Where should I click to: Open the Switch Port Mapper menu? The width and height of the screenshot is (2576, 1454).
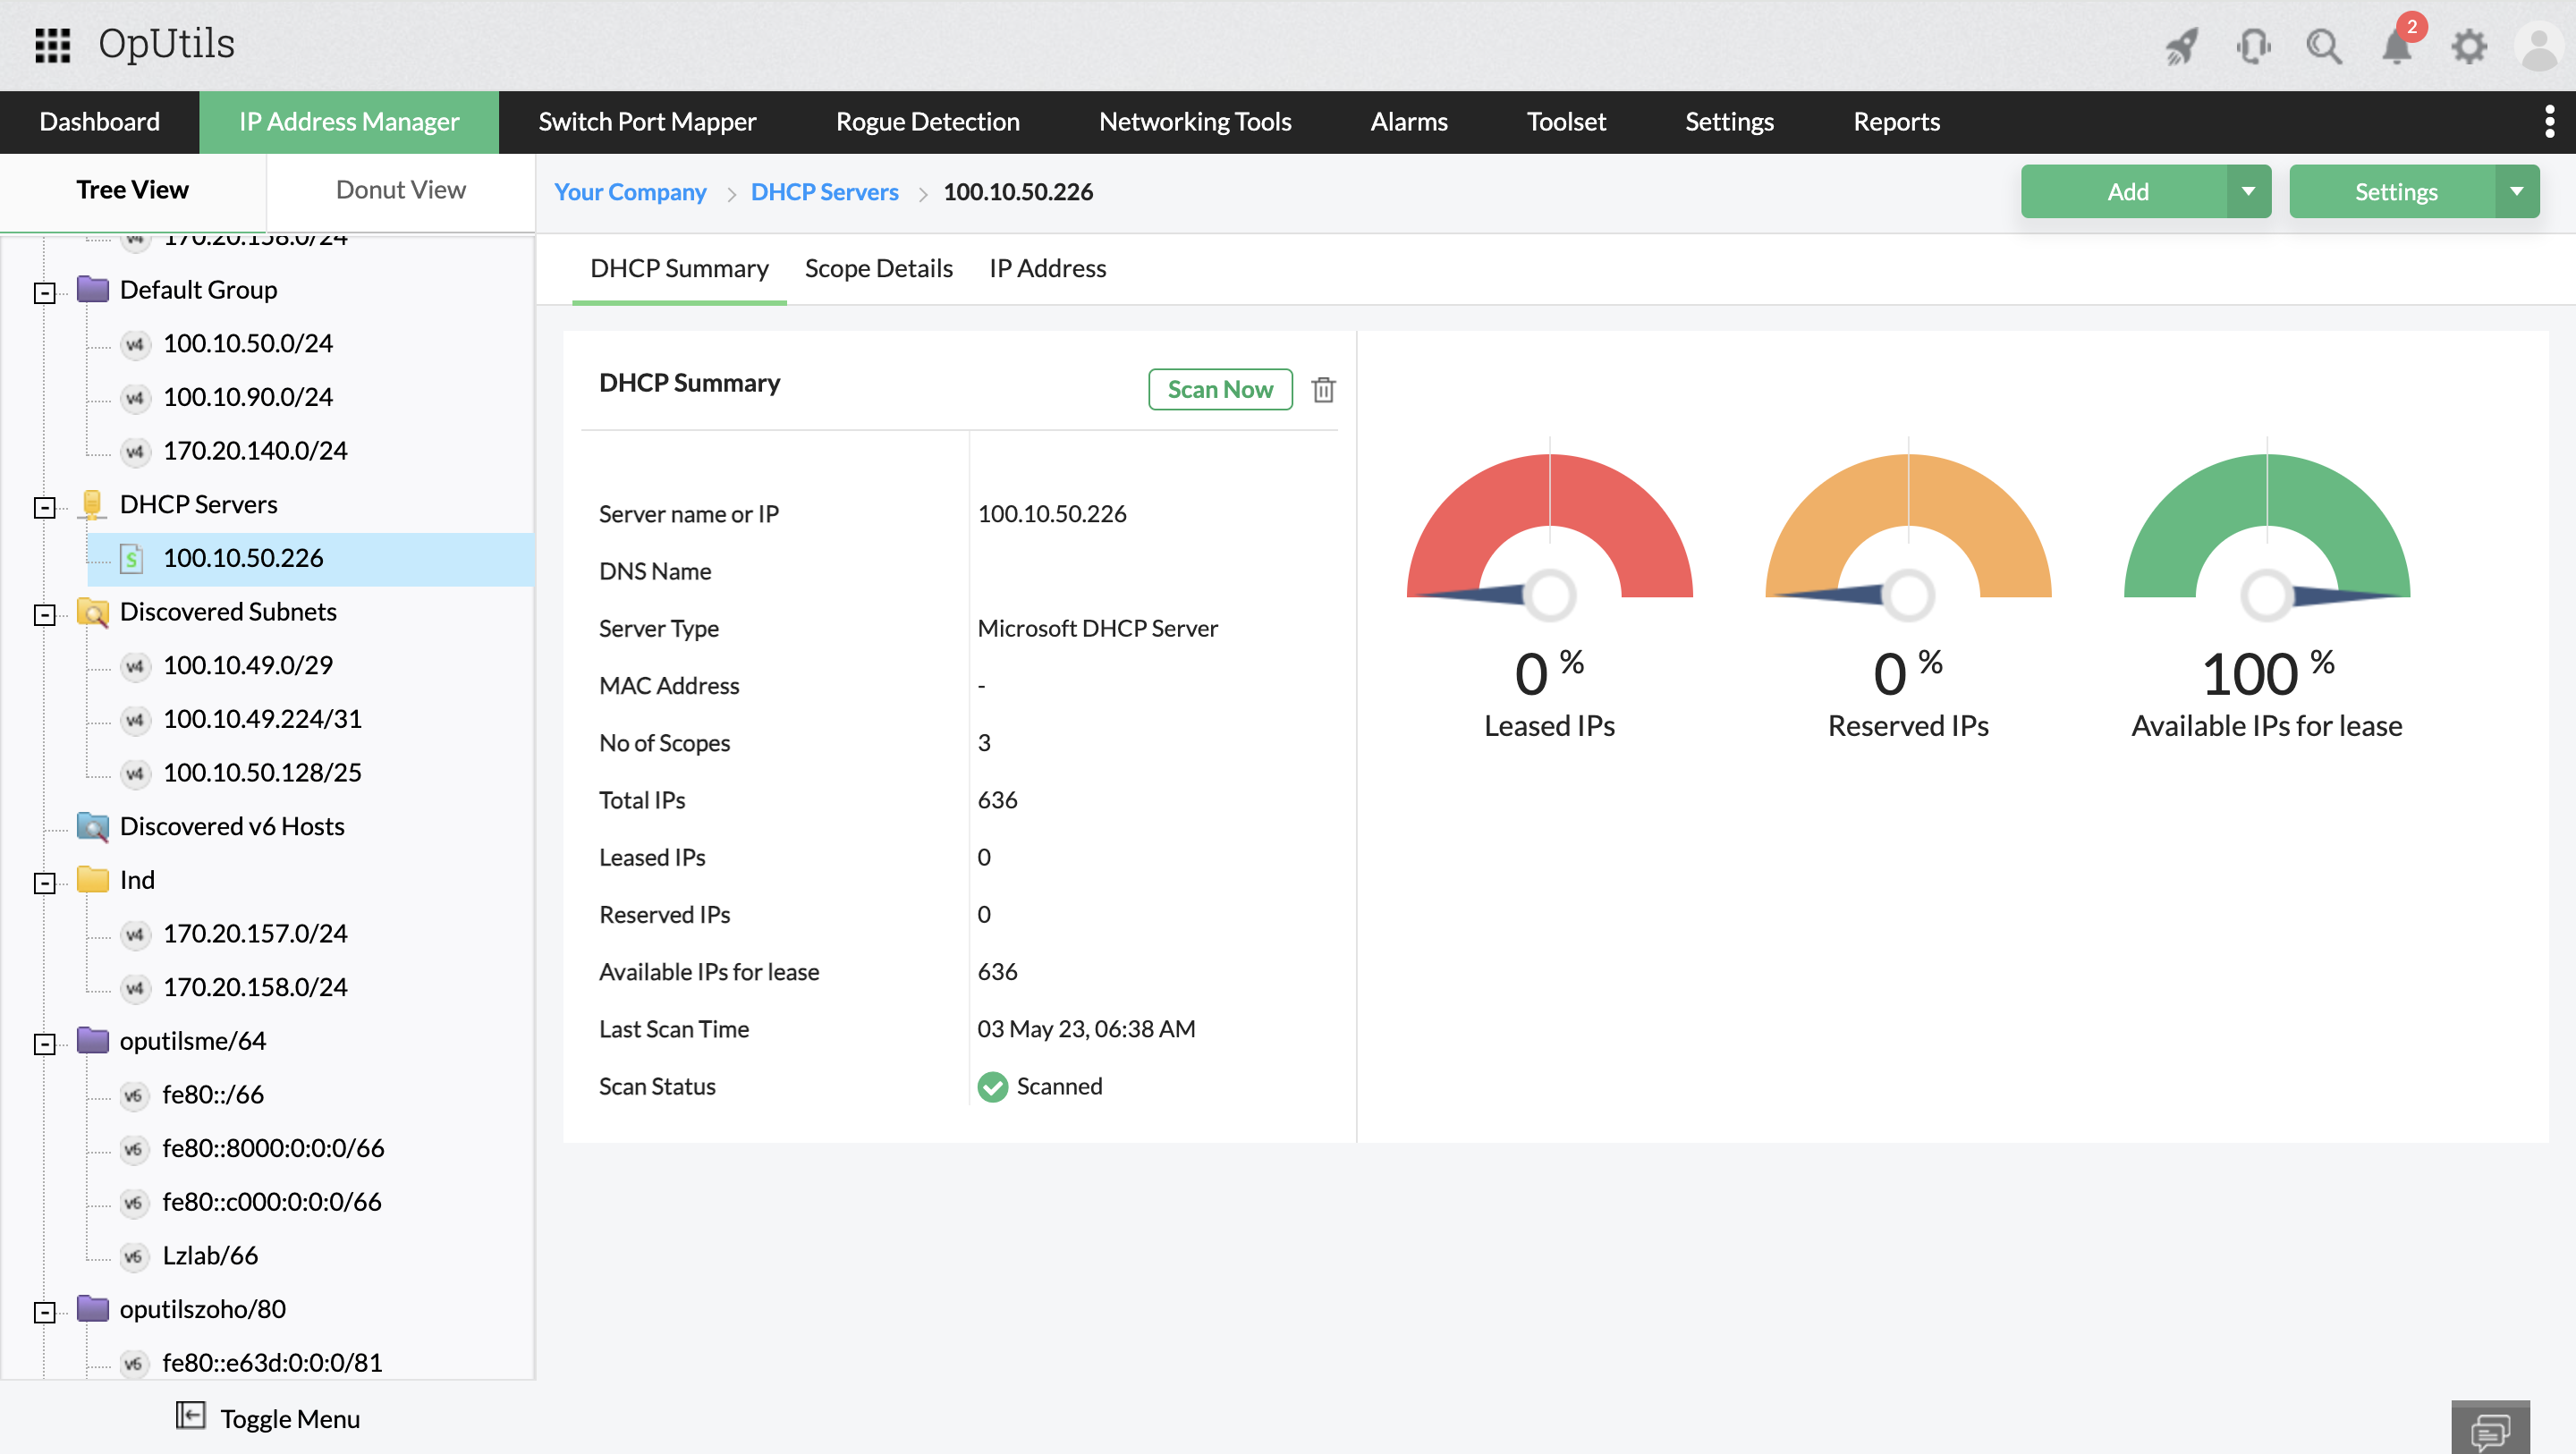click(x=647, y=122)
